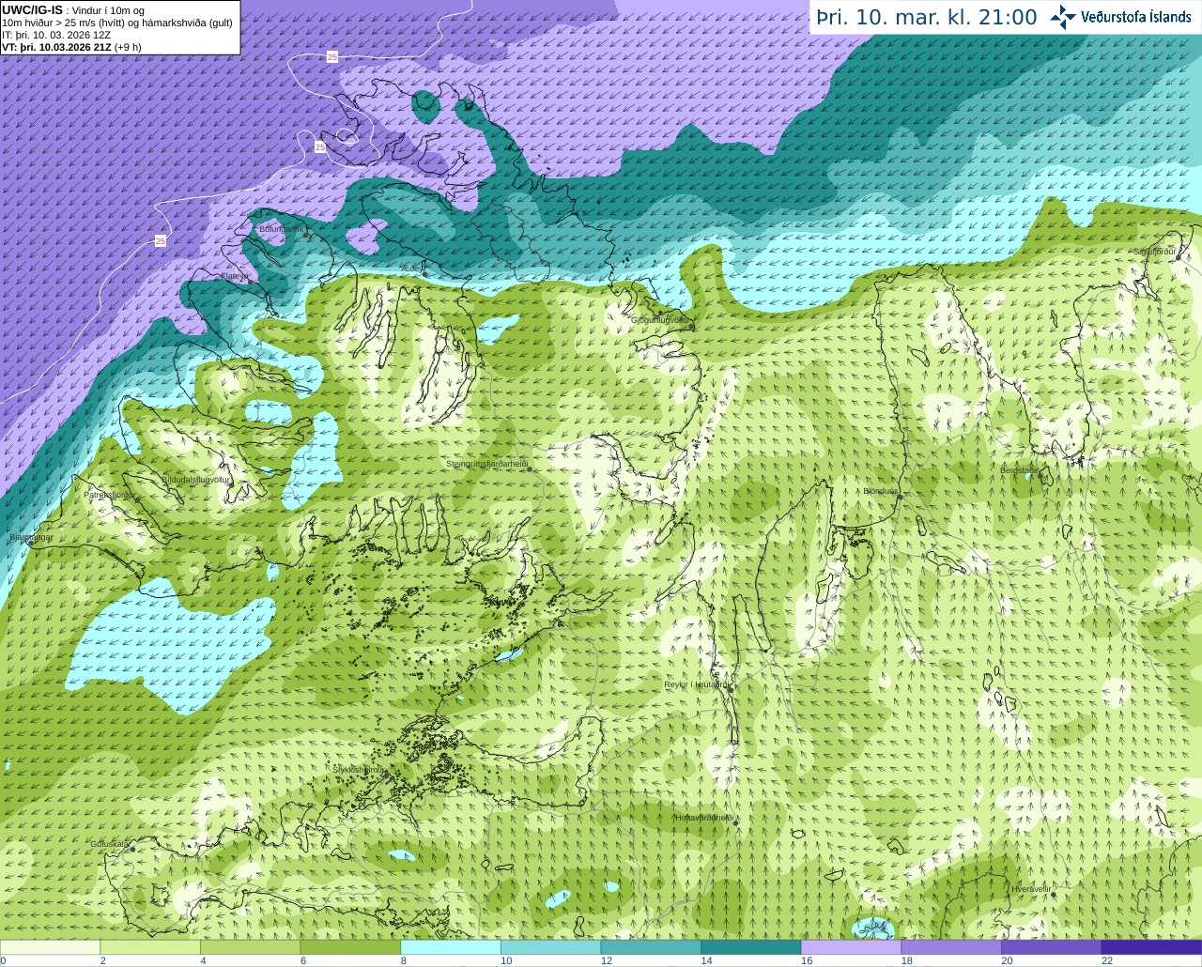Select the 16–18 m/s lavender swatch
The width and height of the screenshot is (1202, 967).
click(851, 946)
